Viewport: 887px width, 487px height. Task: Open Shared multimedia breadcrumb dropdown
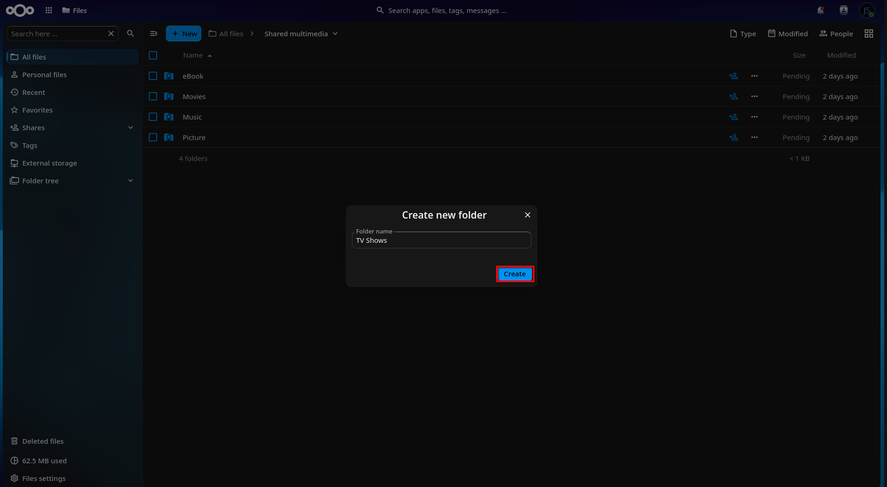pos(301,33)
